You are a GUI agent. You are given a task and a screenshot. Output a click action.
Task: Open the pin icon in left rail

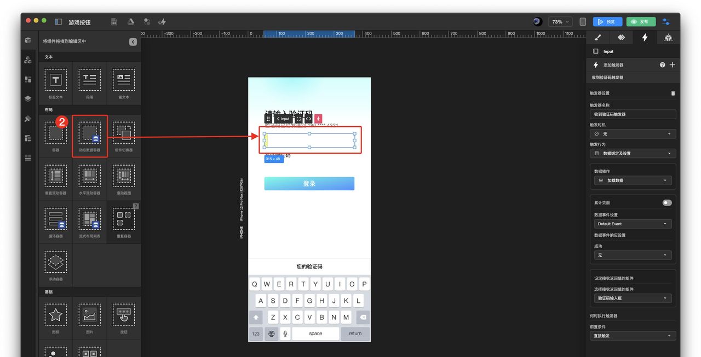tap(28, 119)
